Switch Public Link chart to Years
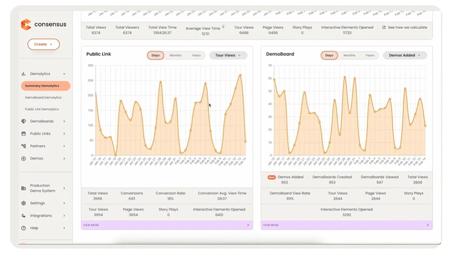This screenshot has height=256, width=453. coord(196,55)
